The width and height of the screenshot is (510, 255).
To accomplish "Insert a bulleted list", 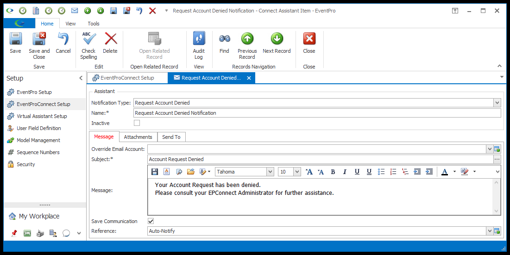I will (x=381, y=172).
